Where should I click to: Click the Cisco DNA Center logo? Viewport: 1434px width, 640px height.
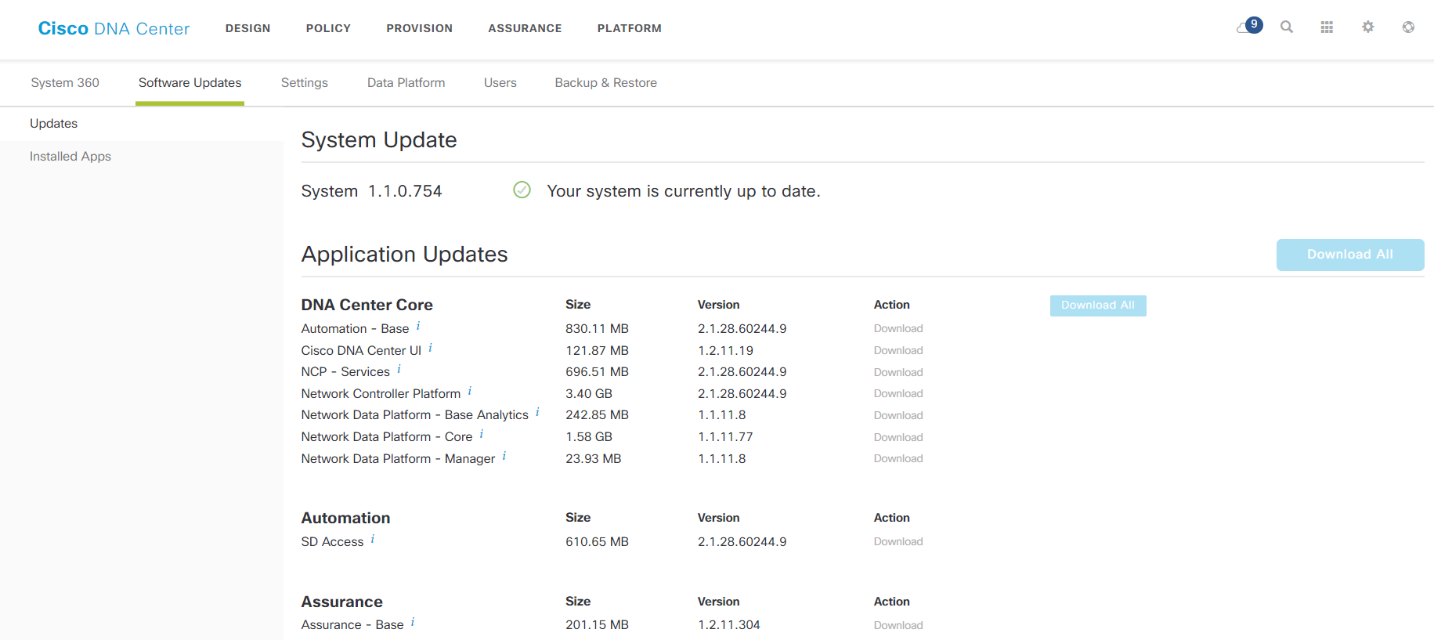pyautogui.click(x=114, y=28)
